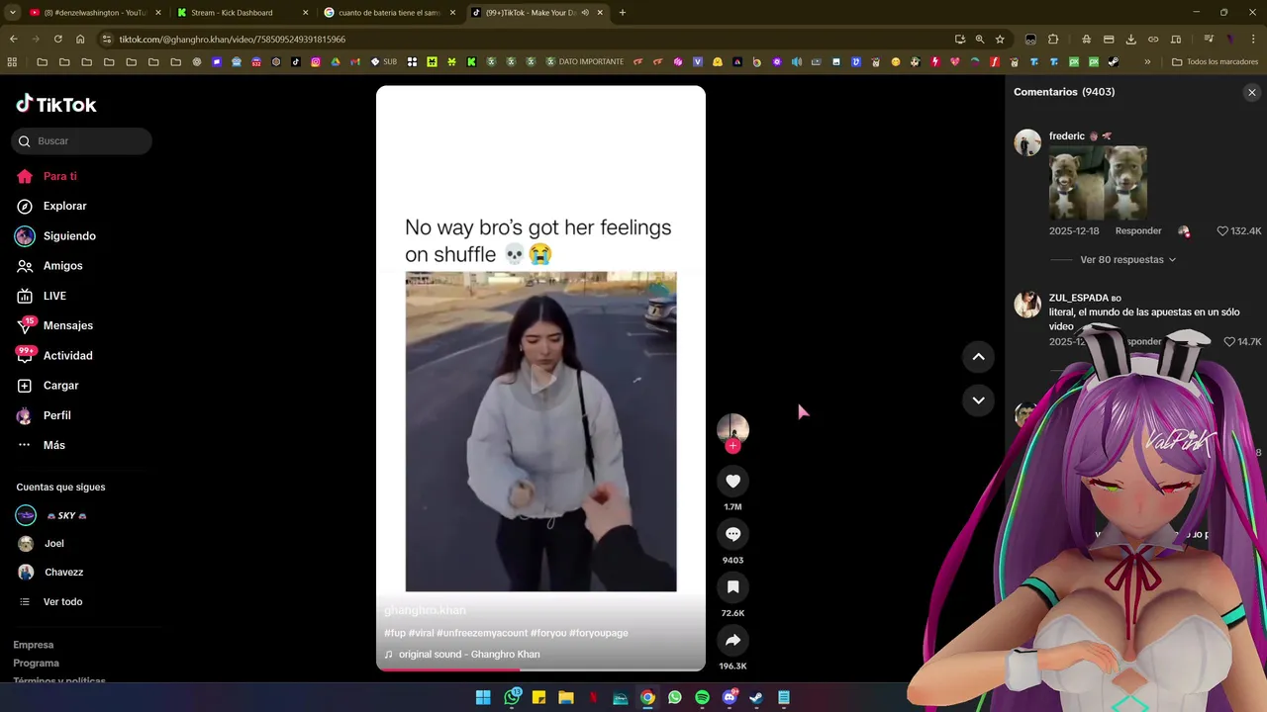Image resolution: width=1267 pixels, height=712 pixels.
Task: Open browser zoom magnifier icon
Action: [x=980, y=40]
